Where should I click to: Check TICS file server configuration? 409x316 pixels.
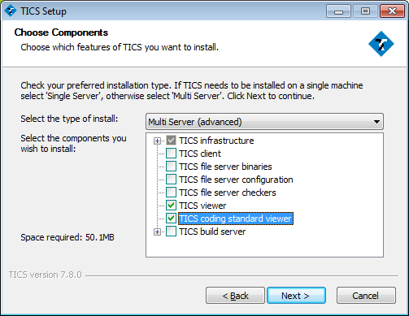click(171, 180)
